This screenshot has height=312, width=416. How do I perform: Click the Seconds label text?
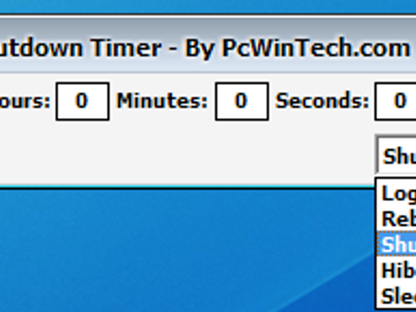pos(322,101)
